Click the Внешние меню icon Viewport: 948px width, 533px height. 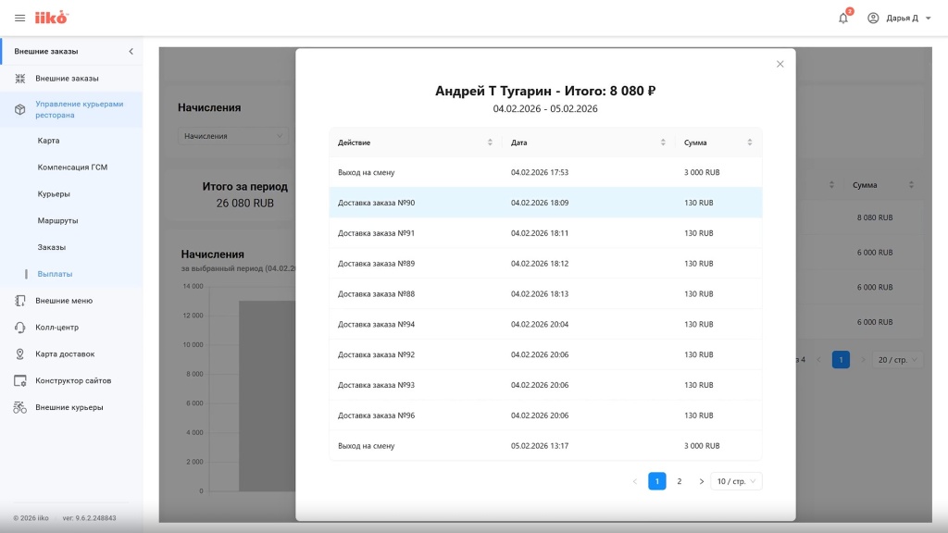tap(20, 301)
